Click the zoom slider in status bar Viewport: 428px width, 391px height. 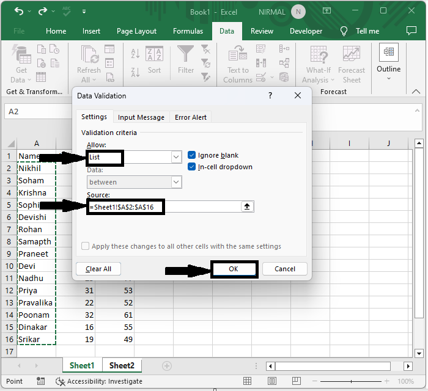point(351,381)
